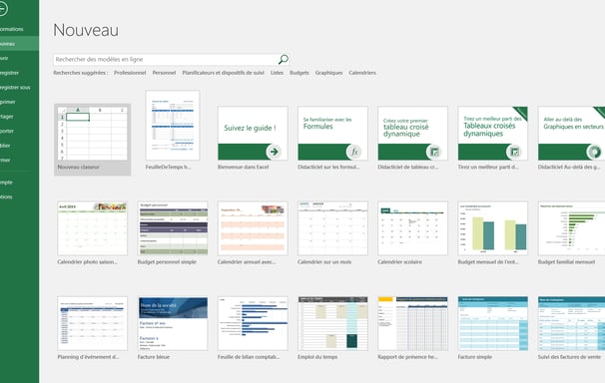Click icon on Créez votre premier tableau croisé tile

point(434,152)
